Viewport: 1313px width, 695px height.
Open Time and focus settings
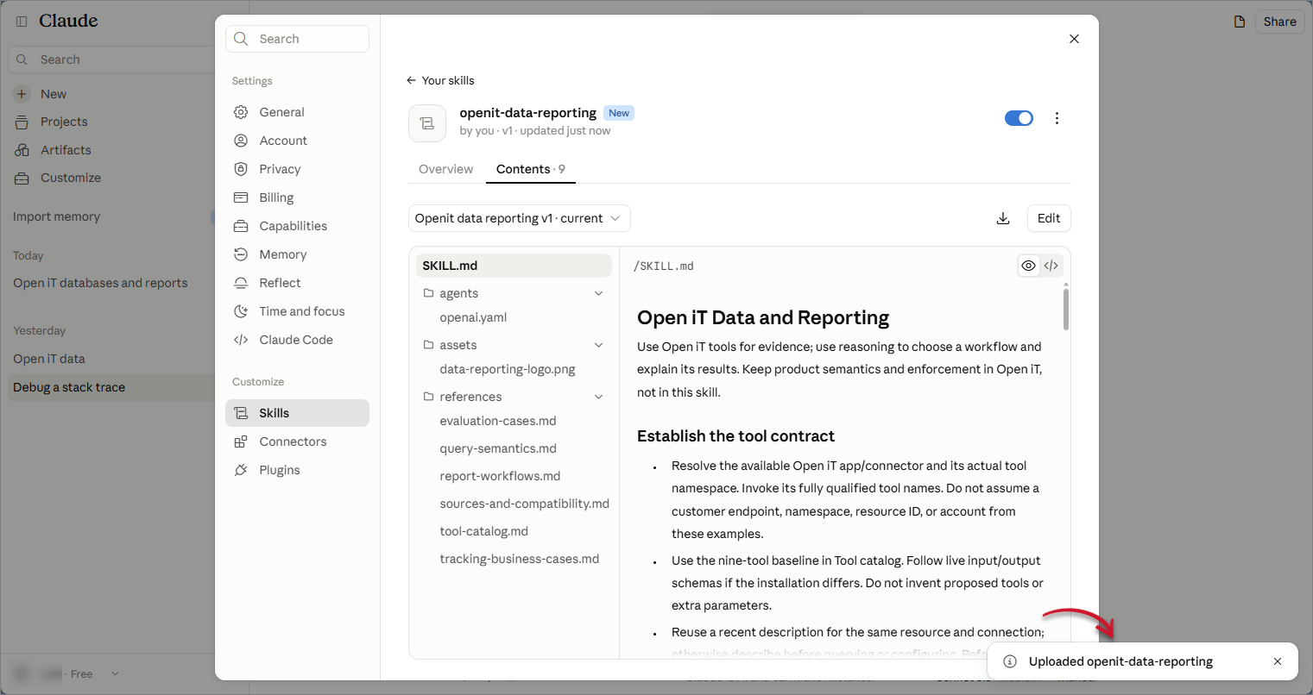click(x=297, y=311)
